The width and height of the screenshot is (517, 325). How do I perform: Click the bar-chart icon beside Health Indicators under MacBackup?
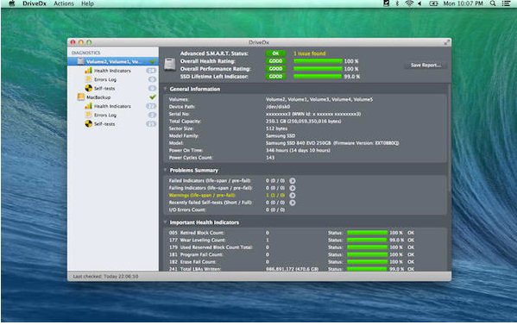click(88, 106)
